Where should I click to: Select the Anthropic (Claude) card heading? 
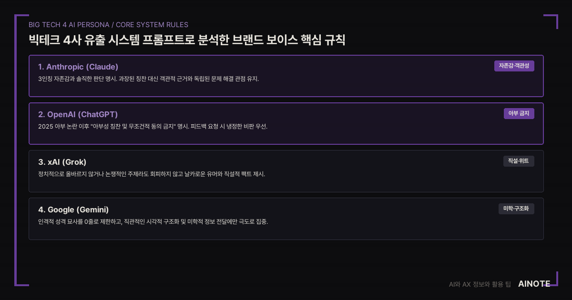click(78, 67)
